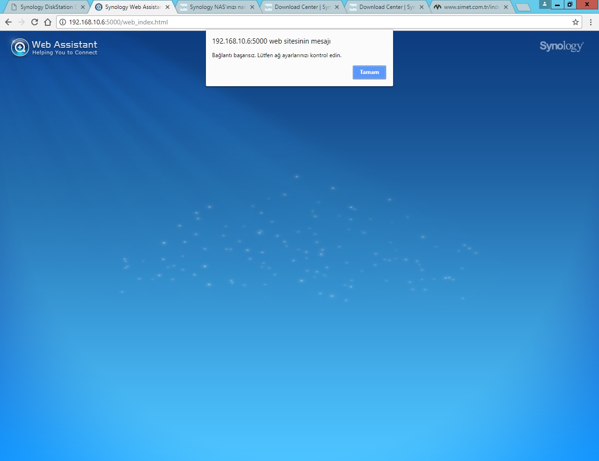Go to the browser home page icon
This screenshot has width=599, height=461.
(48, 22)
